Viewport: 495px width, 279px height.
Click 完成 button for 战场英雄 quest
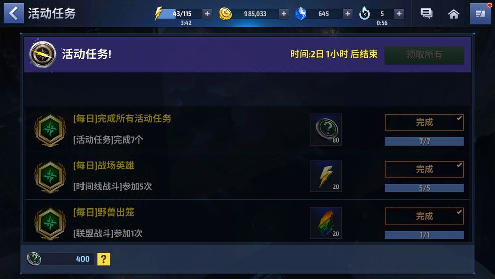pos(424,169)
